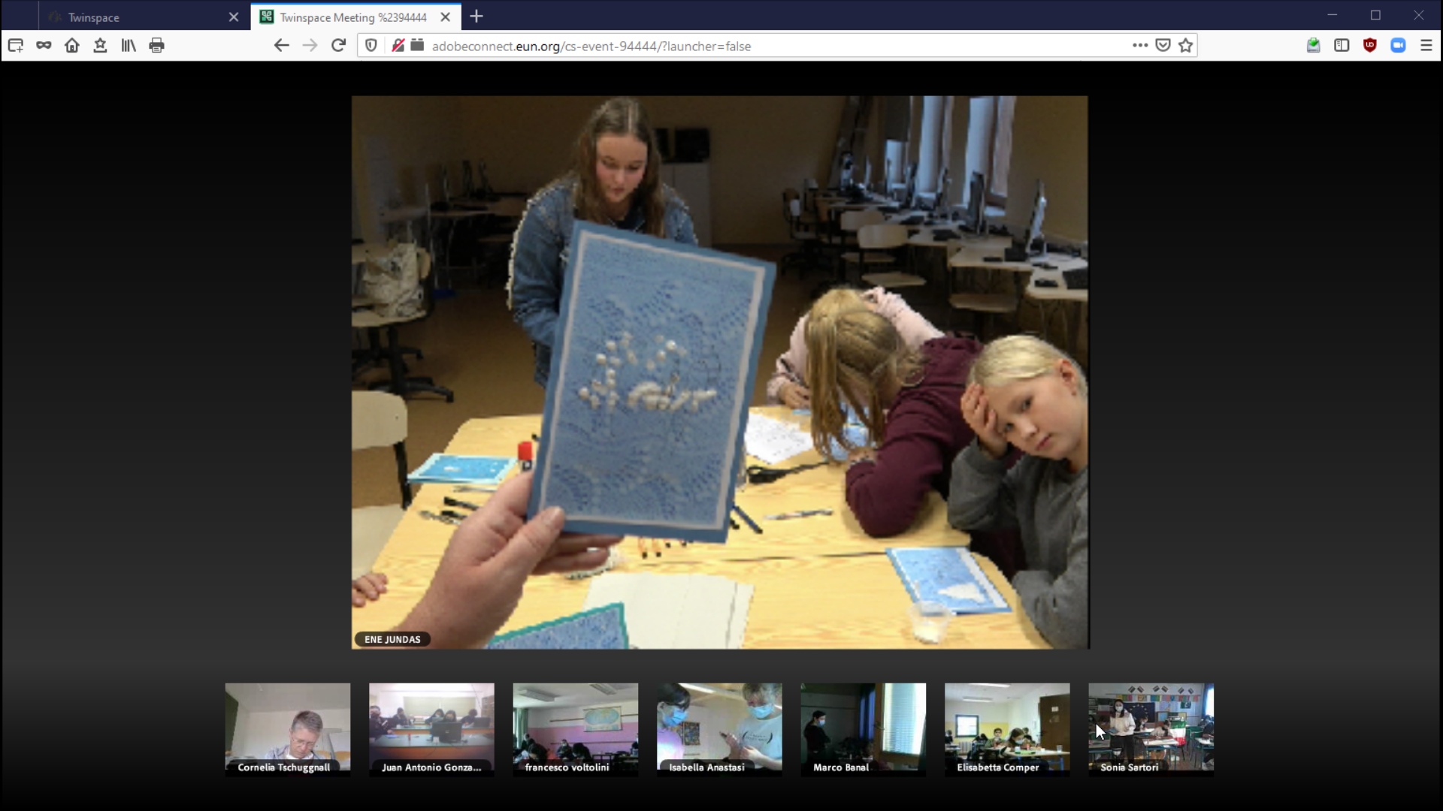This screenshot has height=811, width=1443.
Task: Open page actions three-dot menu
Action: click(1140, 46)
